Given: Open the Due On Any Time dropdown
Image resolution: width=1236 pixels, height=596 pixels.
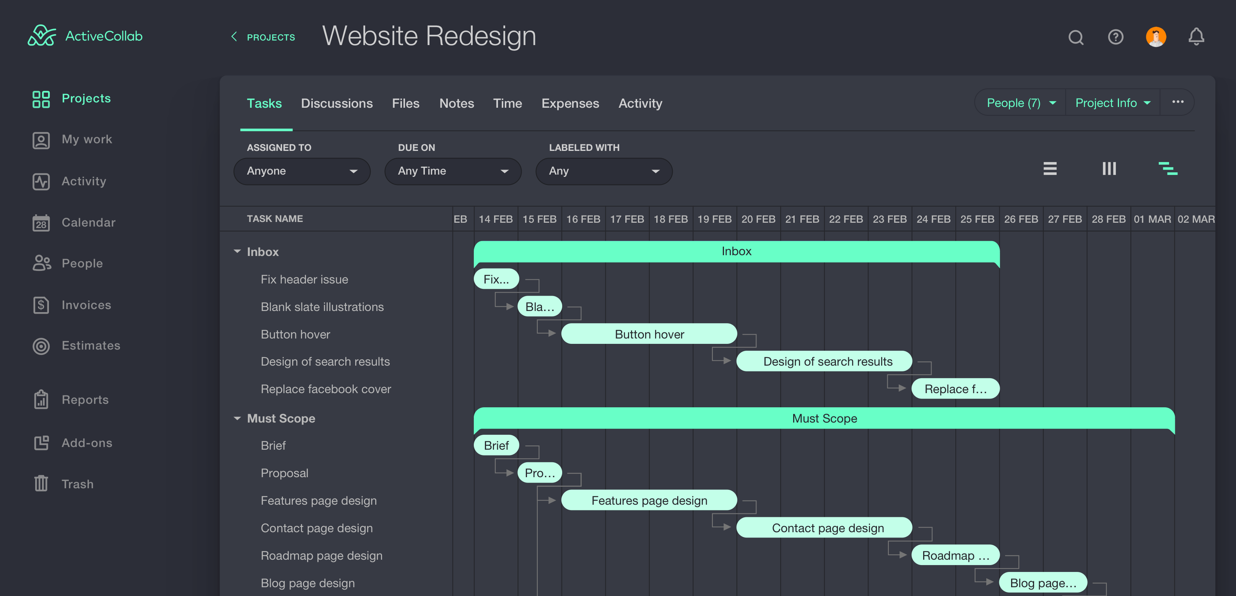Looking at the screenshot, I should pos(453,171).
